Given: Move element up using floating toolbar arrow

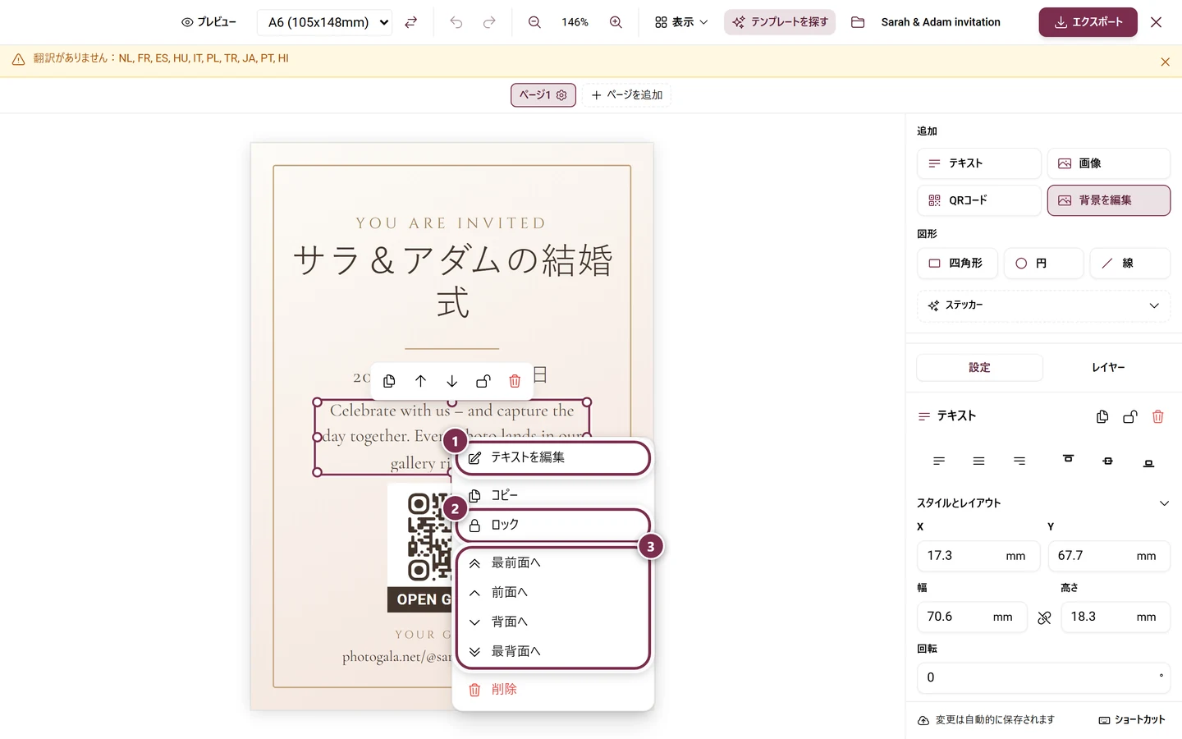Looking at the screenshot, I should click(420, 381).
